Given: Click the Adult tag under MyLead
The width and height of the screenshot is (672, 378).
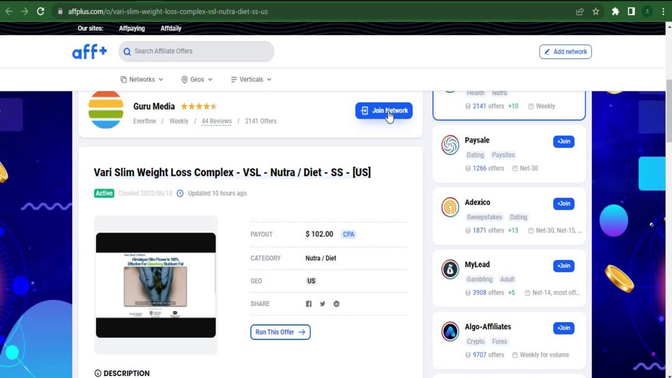Looking at the screenshot, I should tap(507, 279).
